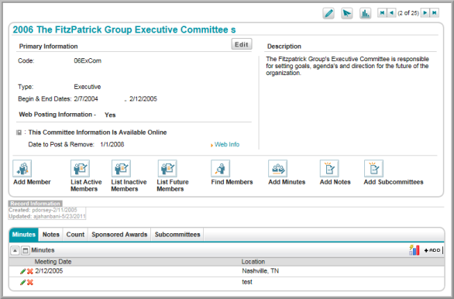454x299 pixels.
Task: Open the Sponsored Awards tab
Action: (119, 235)
